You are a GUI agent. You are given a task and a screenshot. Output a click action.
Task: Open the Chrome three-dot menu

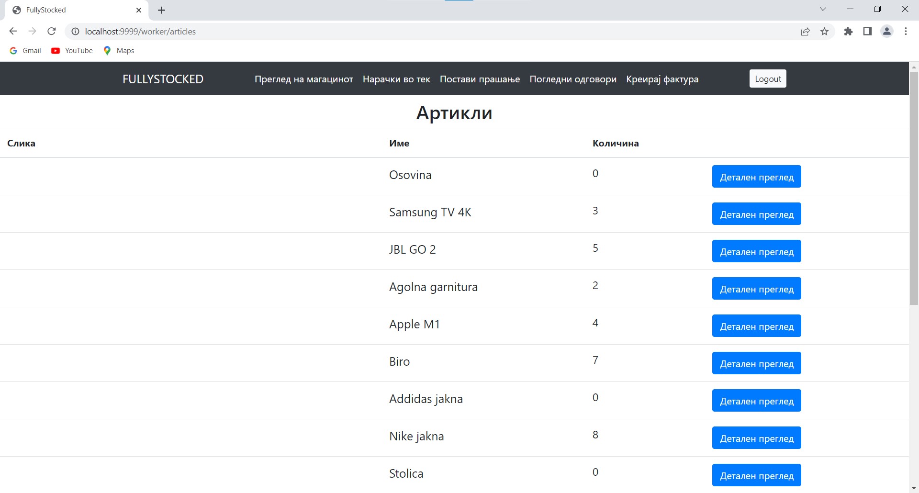(906, 32)
